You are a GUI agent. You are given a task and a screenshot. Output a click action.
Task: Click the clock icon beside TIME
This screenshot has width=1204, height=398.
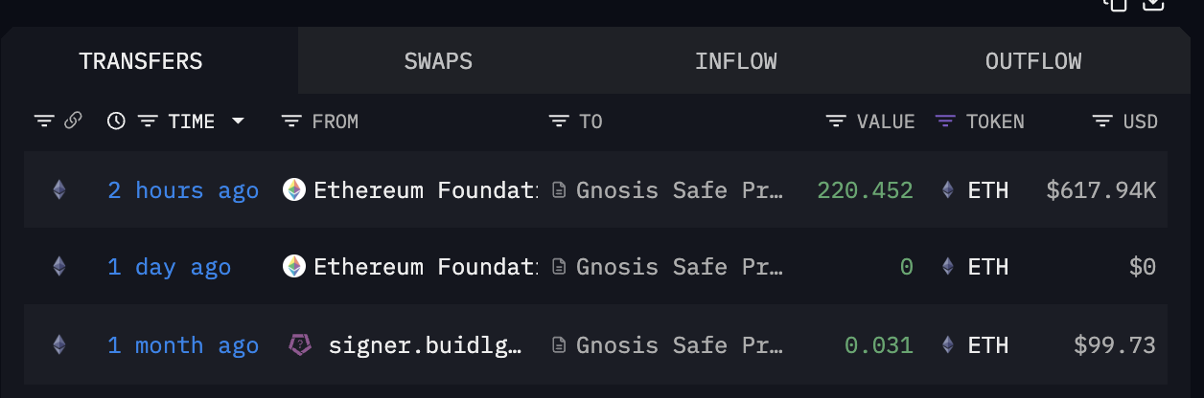(x=116, y=121)
